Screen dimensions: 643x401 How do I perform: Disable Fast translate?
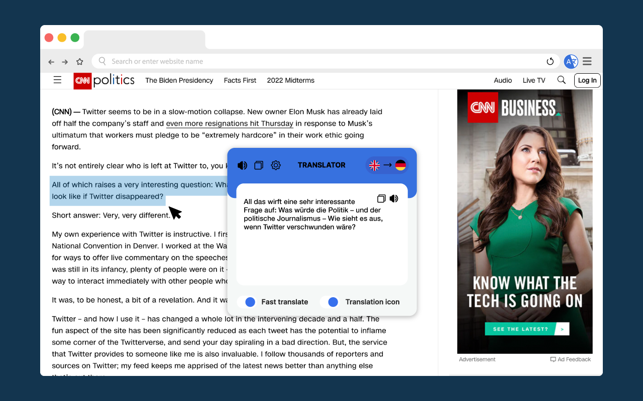[250, 302]
